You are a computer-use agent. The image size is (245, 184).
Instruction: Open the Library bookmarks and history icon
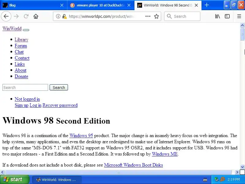tap(217, 16)
